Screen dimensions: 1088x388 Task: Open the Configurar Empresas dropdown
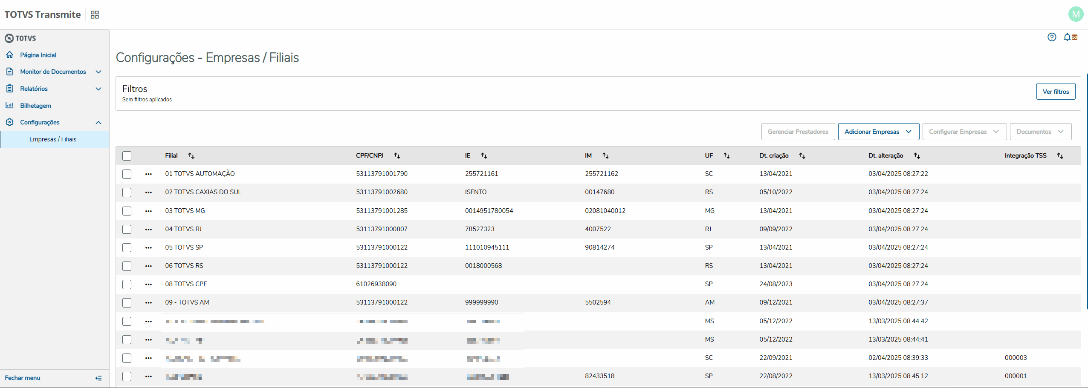coord(964,132)
